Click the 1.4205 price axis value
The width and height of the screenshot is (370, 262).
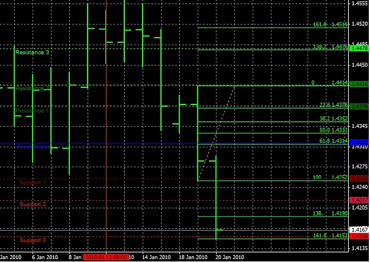(x=359, y=208)
